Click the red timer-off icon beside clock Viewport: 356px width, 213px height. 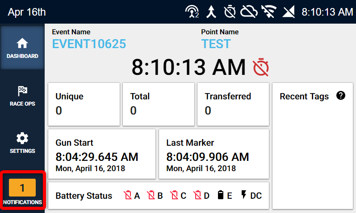point(261,67)
